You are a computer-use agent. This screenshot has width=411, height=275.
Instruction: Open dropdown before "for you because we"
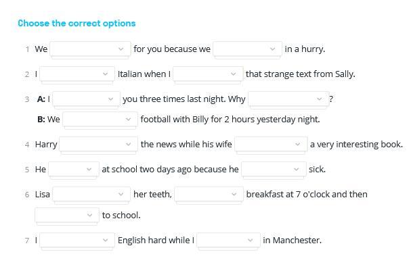tap(90, 49)
